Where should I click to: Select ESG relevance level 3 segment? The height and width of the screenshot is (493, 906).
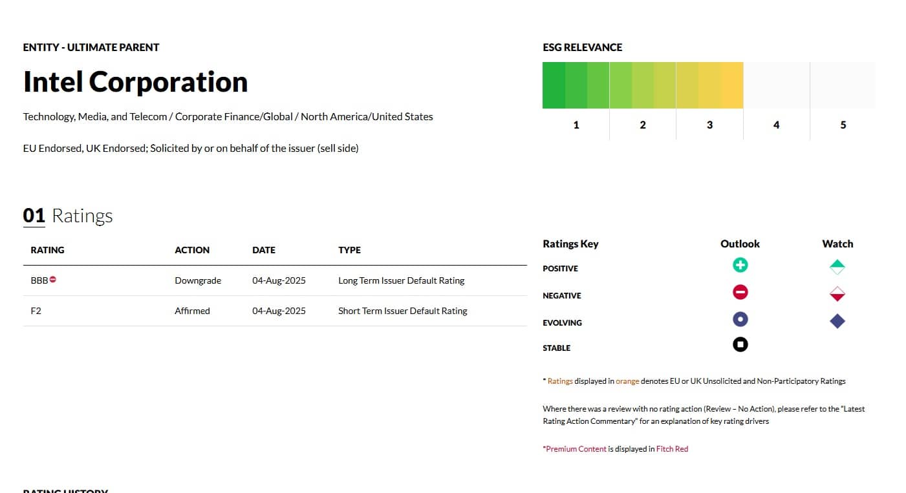[709, 85]
